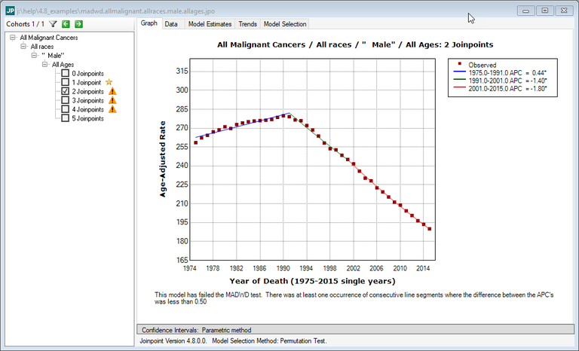Open the Model Selection tab
The width and height of the screenshot is (579, 351).
(x=284, y=24)
